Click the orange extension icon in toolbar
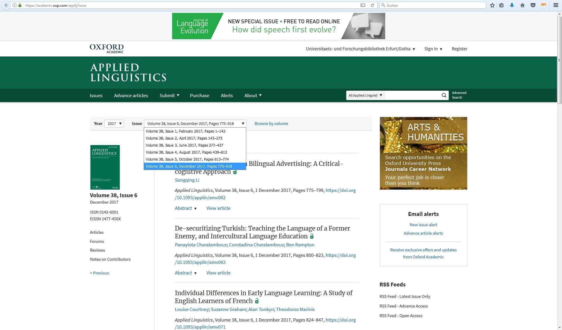This screenshot has width=562, height=330. pyautogui.click(x=544, y=5)
